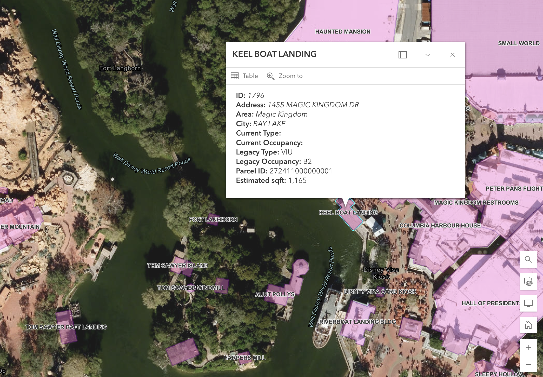
Task: Collapse popup with the chevron arrow
Action: point(427,55)
